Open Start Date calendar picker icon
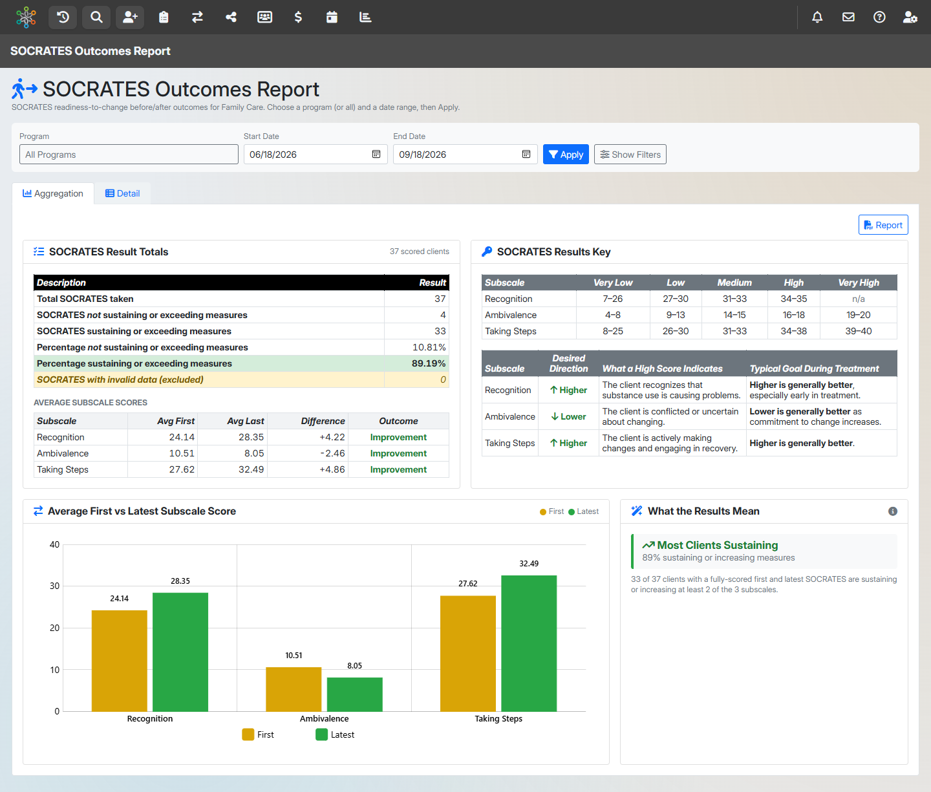The height and width of the screenshot is (792, 931). [376, 154]
